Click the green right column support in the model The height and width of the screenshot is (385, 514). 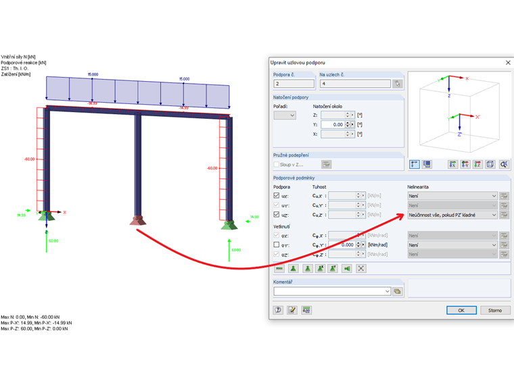229,225
